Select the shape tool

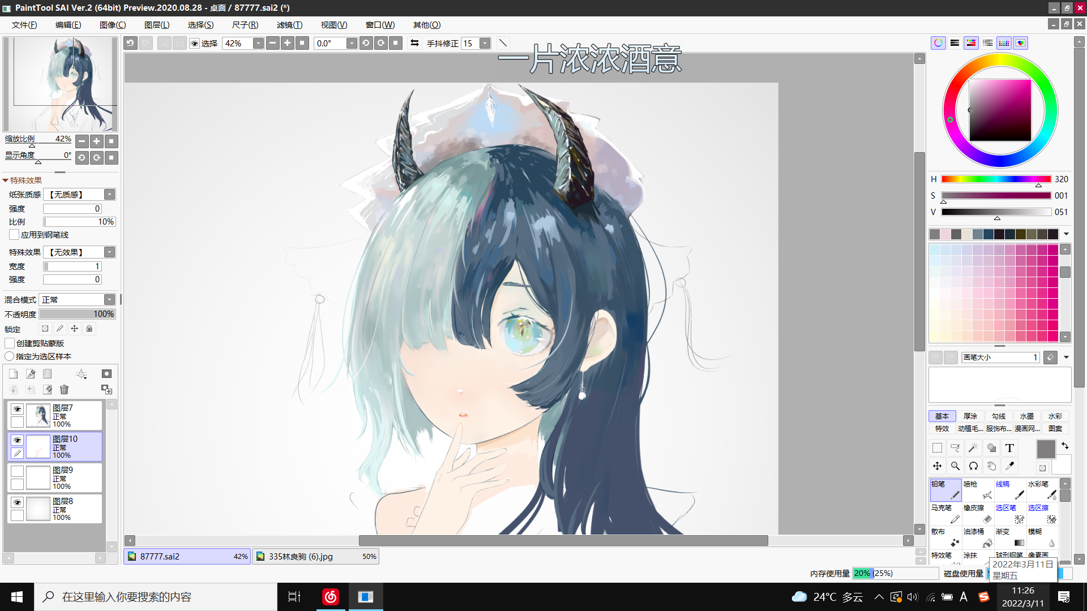pyautogui.click(x=991, y=448)
